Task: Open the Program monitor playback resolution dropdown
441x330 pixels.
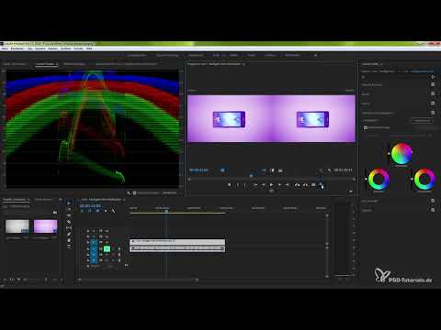Action: pyautogui.click(x=321, y=170)
